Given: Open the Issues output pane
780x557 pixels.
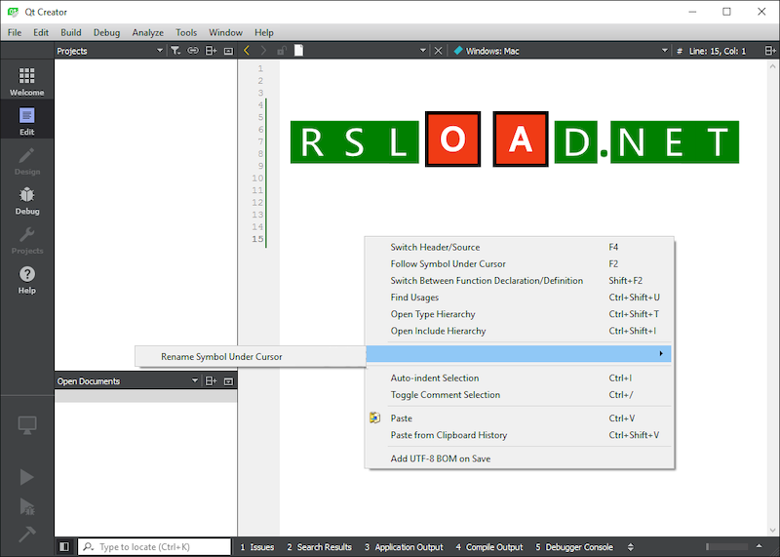Looking at the screenshot, I should (x=257, y=546).
